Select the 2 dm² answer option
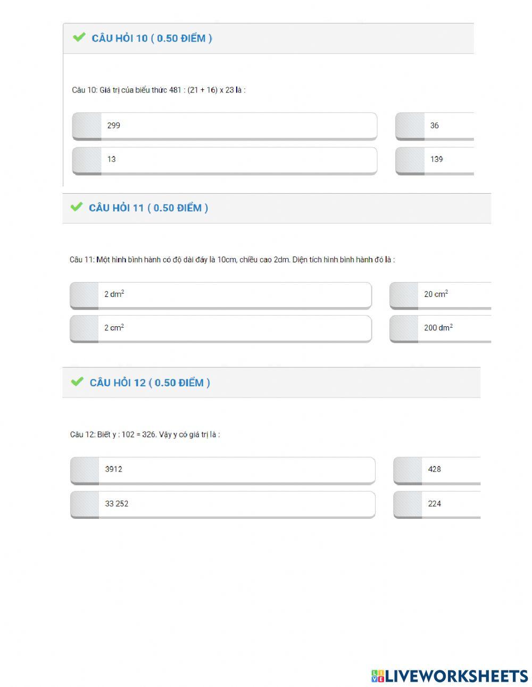 pyautogui.click(x=221, y=295)
